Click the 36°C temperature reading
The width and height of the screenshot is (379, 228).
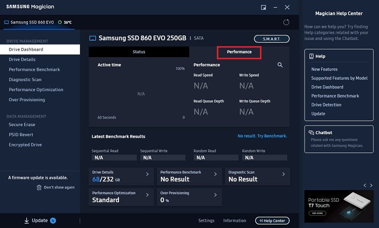[x=68, y=22]
